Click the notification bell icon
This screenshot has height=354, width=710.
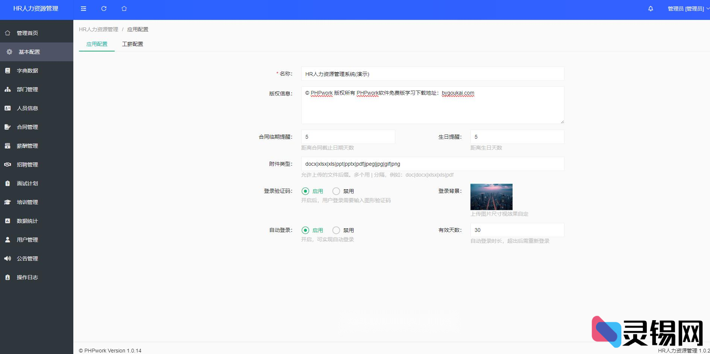650,8
